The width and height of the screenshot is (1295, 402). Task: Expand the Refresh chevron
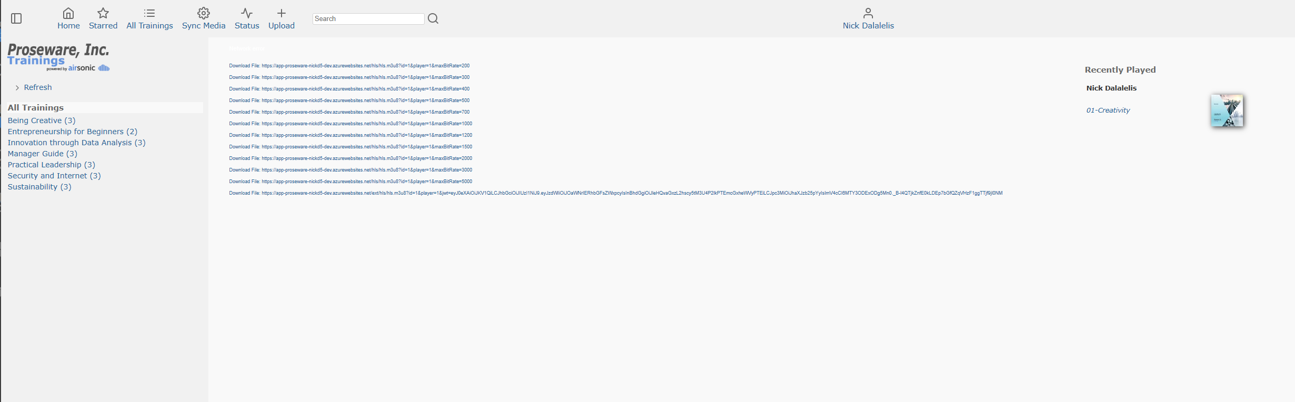pos(17,88)
